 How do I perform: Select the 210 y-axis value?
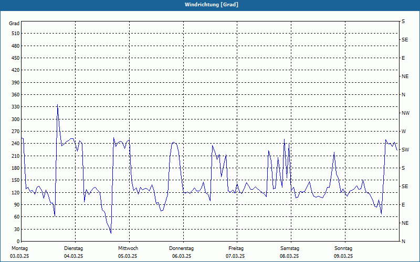pos(16,156)
